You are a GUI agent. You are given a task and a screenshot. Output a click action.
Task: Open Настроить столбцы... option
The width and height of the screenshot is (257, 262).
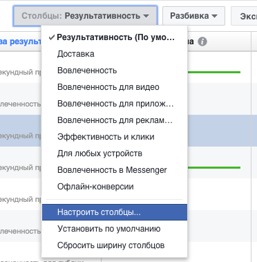(115, 212)
